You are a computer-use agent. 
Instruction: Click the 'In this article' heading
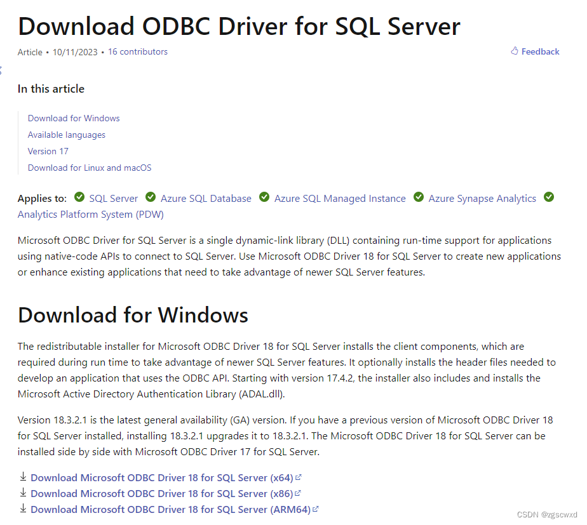point(51,89)
